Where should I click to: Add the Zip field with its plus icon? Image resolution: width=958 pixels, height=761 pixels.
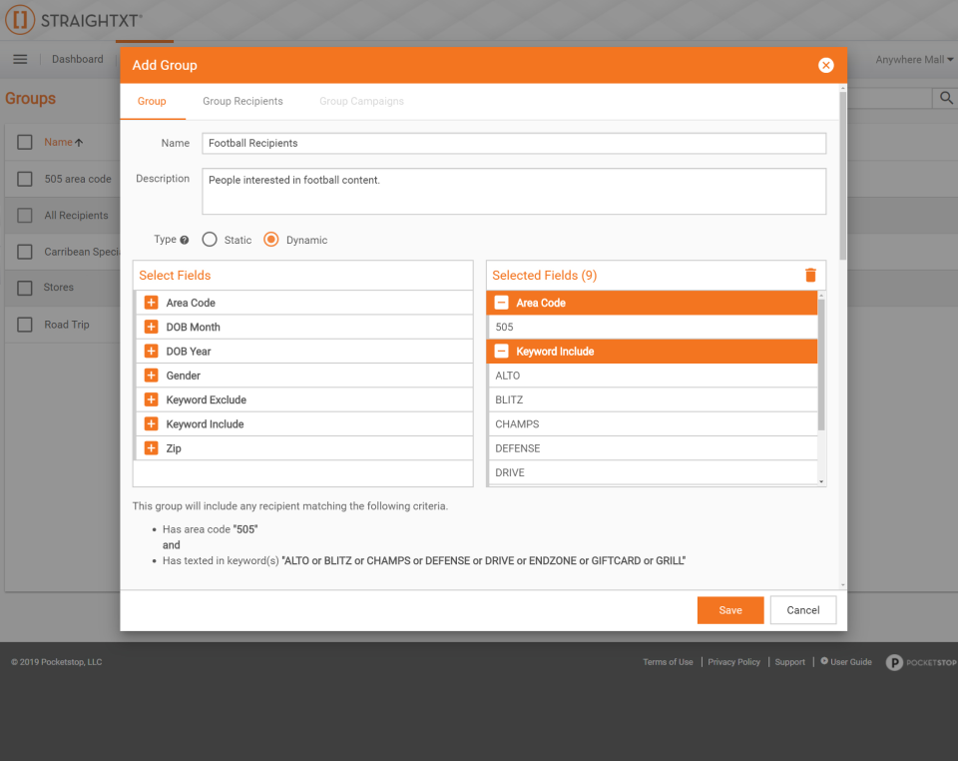151,447
